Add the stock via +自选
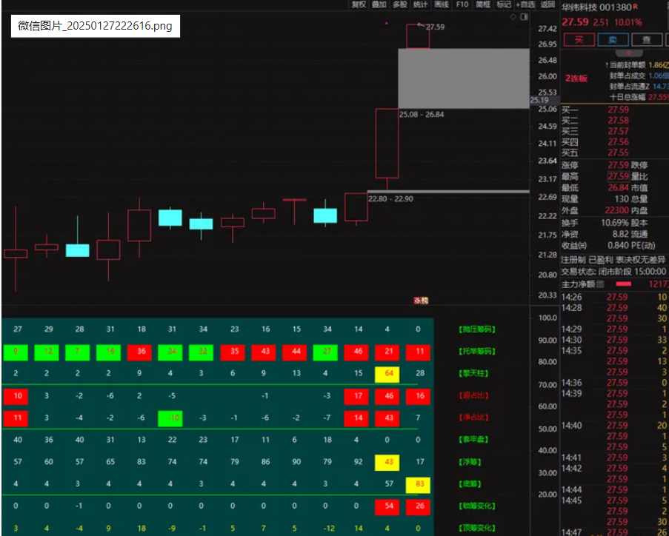Image resolution: width=669 pixels, height=536 pixels. click(x=525, y=4)
